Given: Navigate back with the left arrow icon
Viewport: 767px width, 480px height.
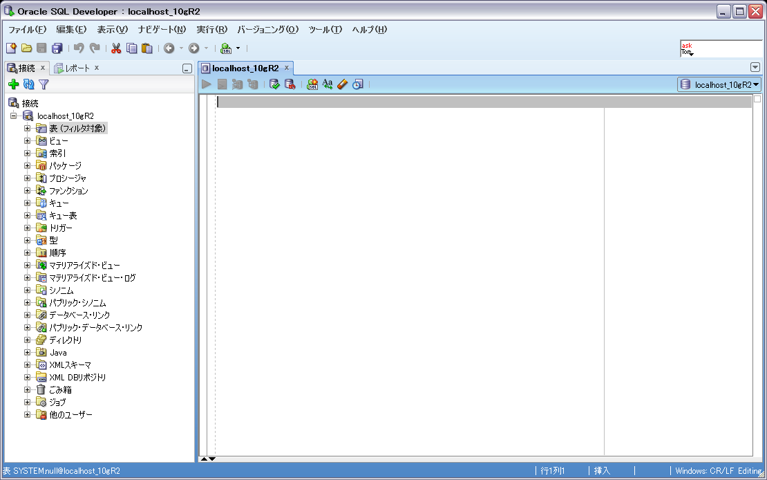Looking at the screenshot, I should click(x=169, y=48).
